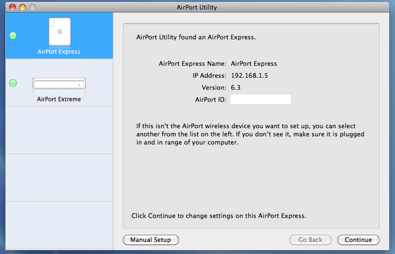Click the 'IP Address:' label
The height and width of the screenshot is (254, 395).
coord(209,75)
